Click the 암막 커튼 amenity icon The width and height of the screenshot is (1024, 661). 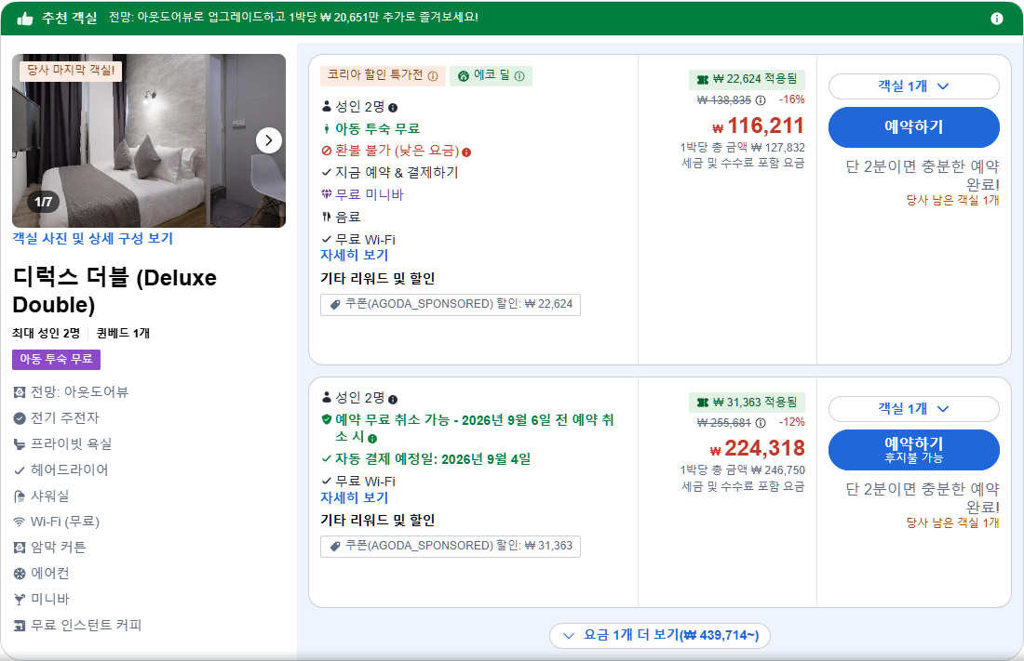pos(20,548)
